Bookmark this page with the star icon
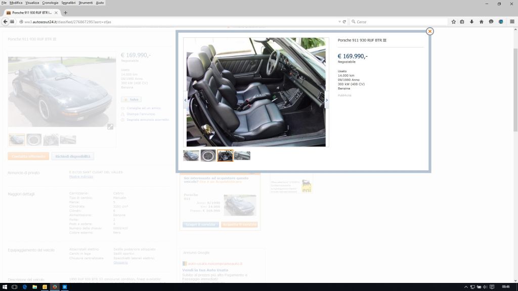 click(453, 22)
